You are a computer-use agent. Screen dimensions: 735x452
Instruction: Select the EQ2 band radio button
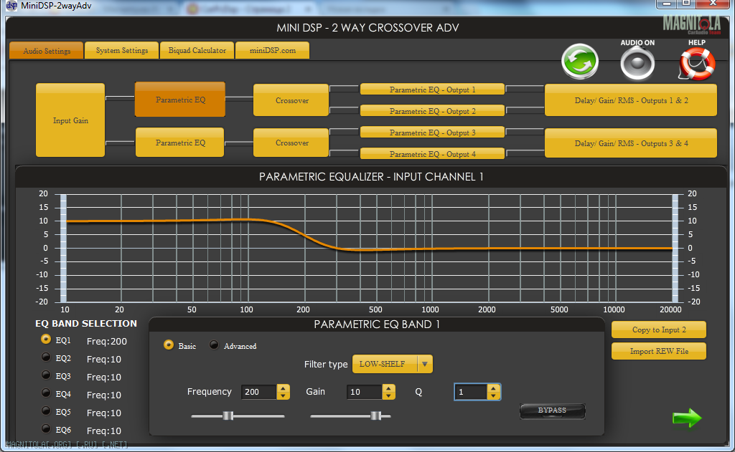point(45,357)
